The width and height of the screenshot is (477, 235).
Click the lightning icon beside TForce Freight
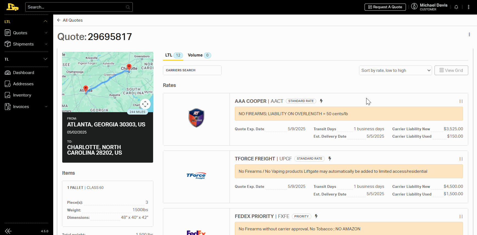tap(330, 158)
